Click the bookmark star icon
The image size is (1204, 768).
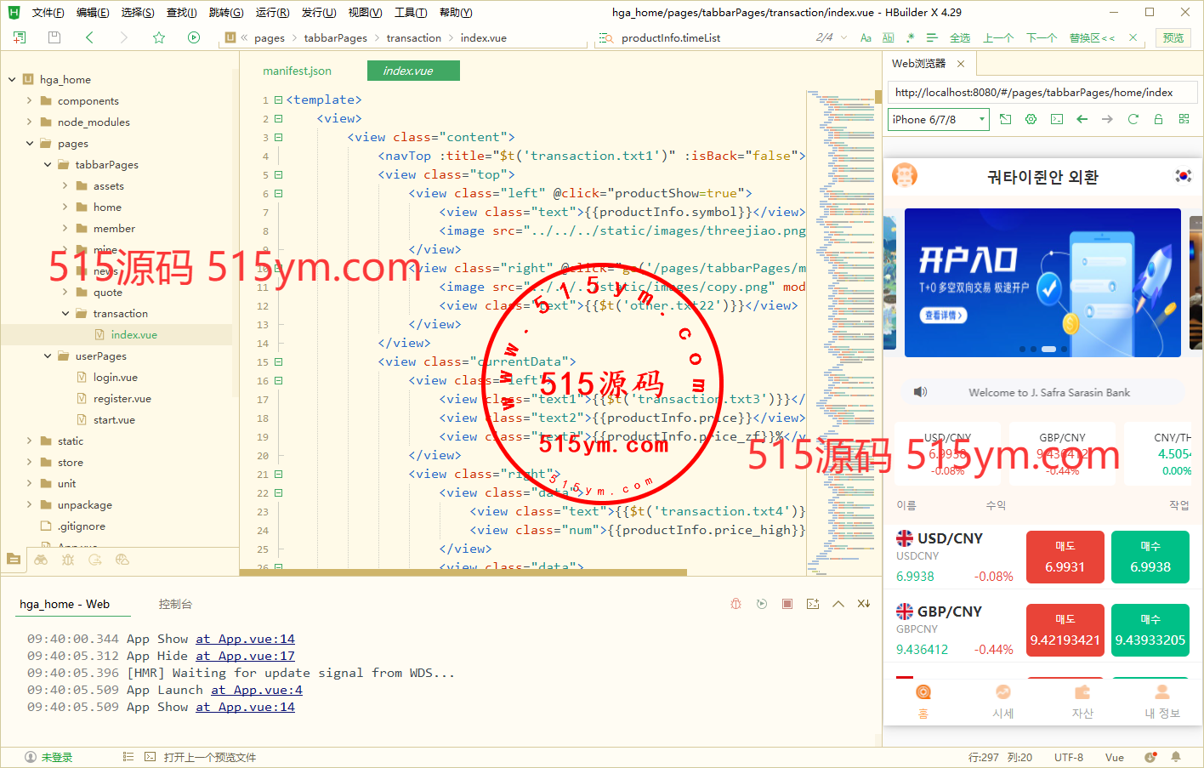point(159,37)
